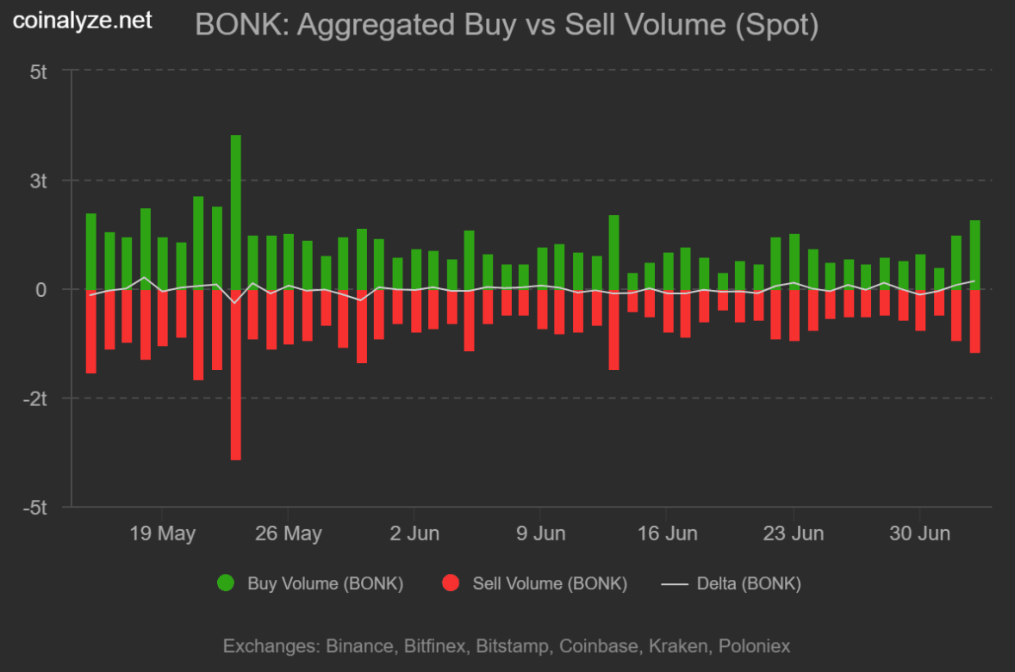Click the 19 May x-axis date label
1015x672 pixels.
pos(162,533)
